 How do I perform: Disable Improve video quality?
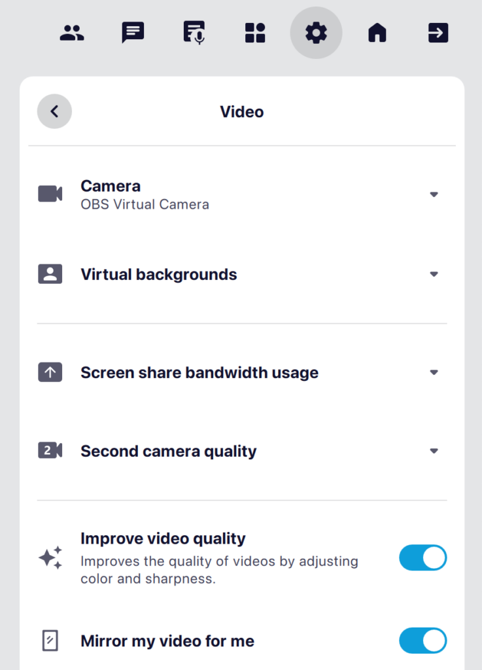422,557
